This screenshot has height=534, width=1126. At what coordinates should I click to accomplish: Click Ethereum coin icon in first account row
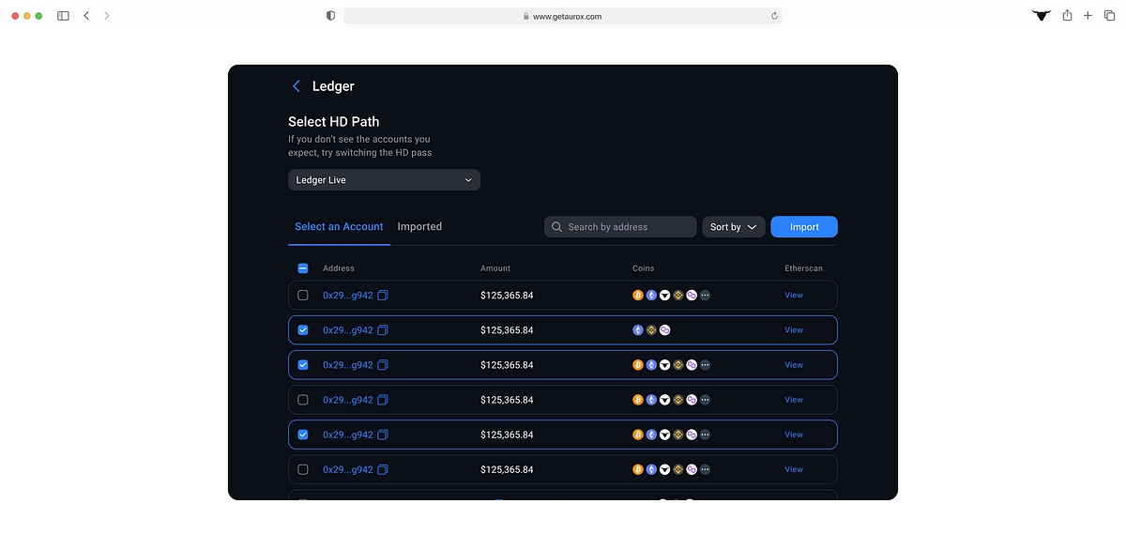[651, 296]
